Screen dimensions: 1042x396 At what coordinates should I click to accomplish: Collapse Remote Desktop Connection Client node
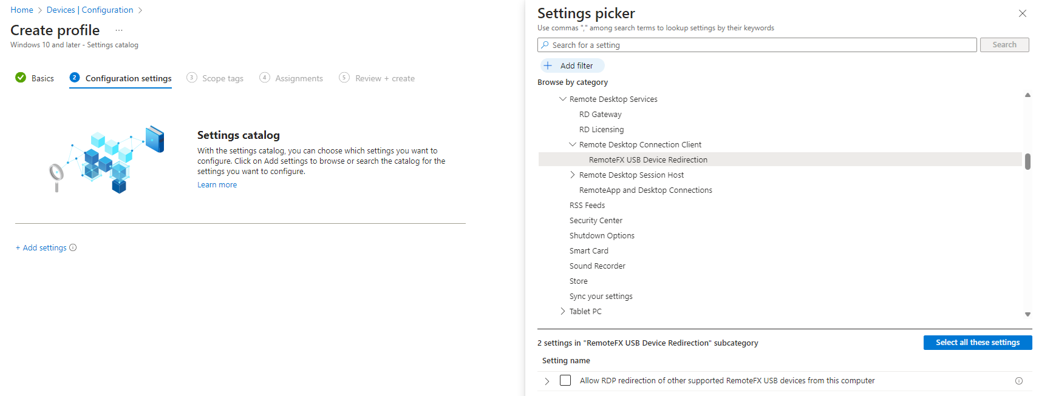[573, 144]
